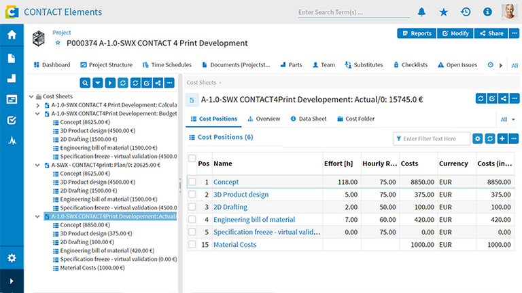This screenshot has width=522, height=293.
Task: Check the Specification freeze row checkbox
Action: pyautogui.click(x=192, y=232)
